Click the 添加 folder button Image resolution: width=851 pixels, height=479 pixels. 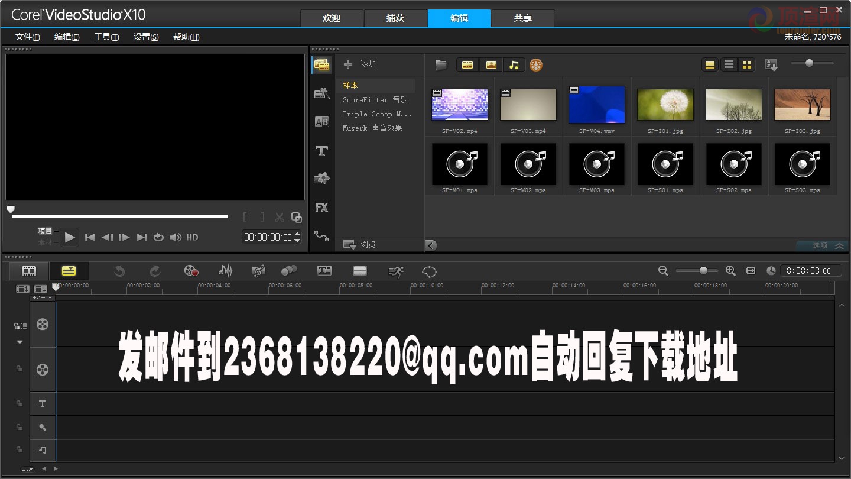[360, 64]
